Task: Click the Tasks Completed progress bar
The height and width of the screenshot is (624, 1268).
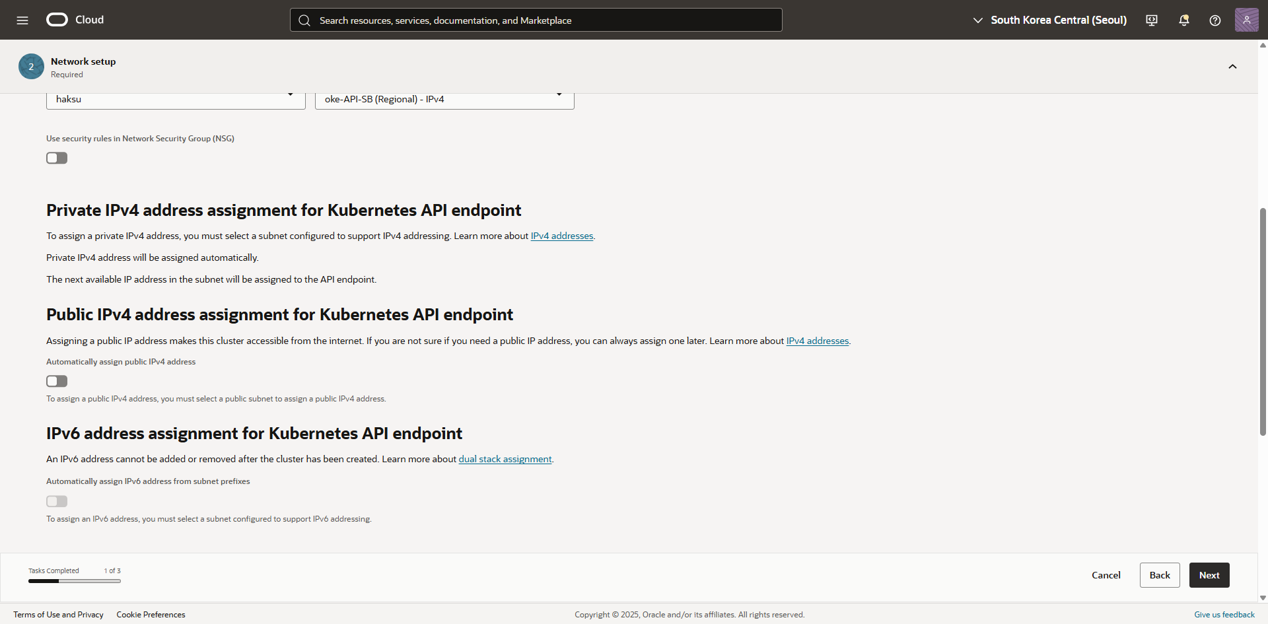Action: point(75,581)
